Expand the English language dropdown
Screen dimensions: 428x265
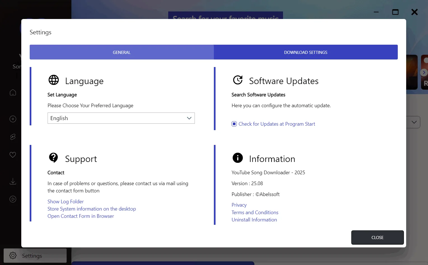[x=121, y=118]
